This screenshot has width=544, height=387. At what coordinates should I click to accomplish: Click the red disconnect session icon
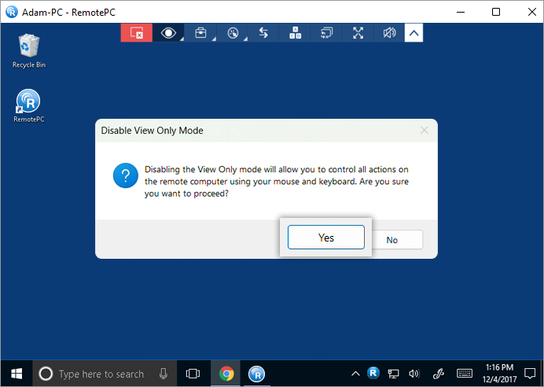[136, 33]
